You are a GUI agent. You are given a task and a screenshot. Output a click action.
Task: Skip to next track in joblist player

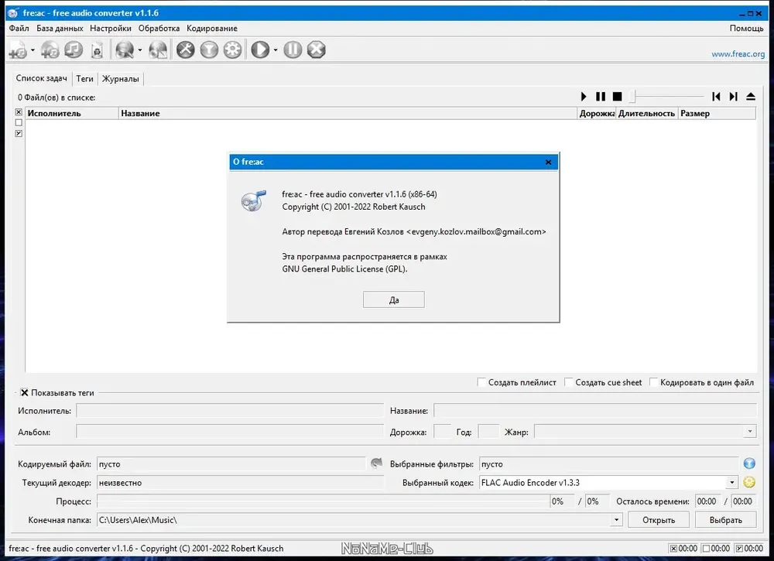(x=734, y=96)
